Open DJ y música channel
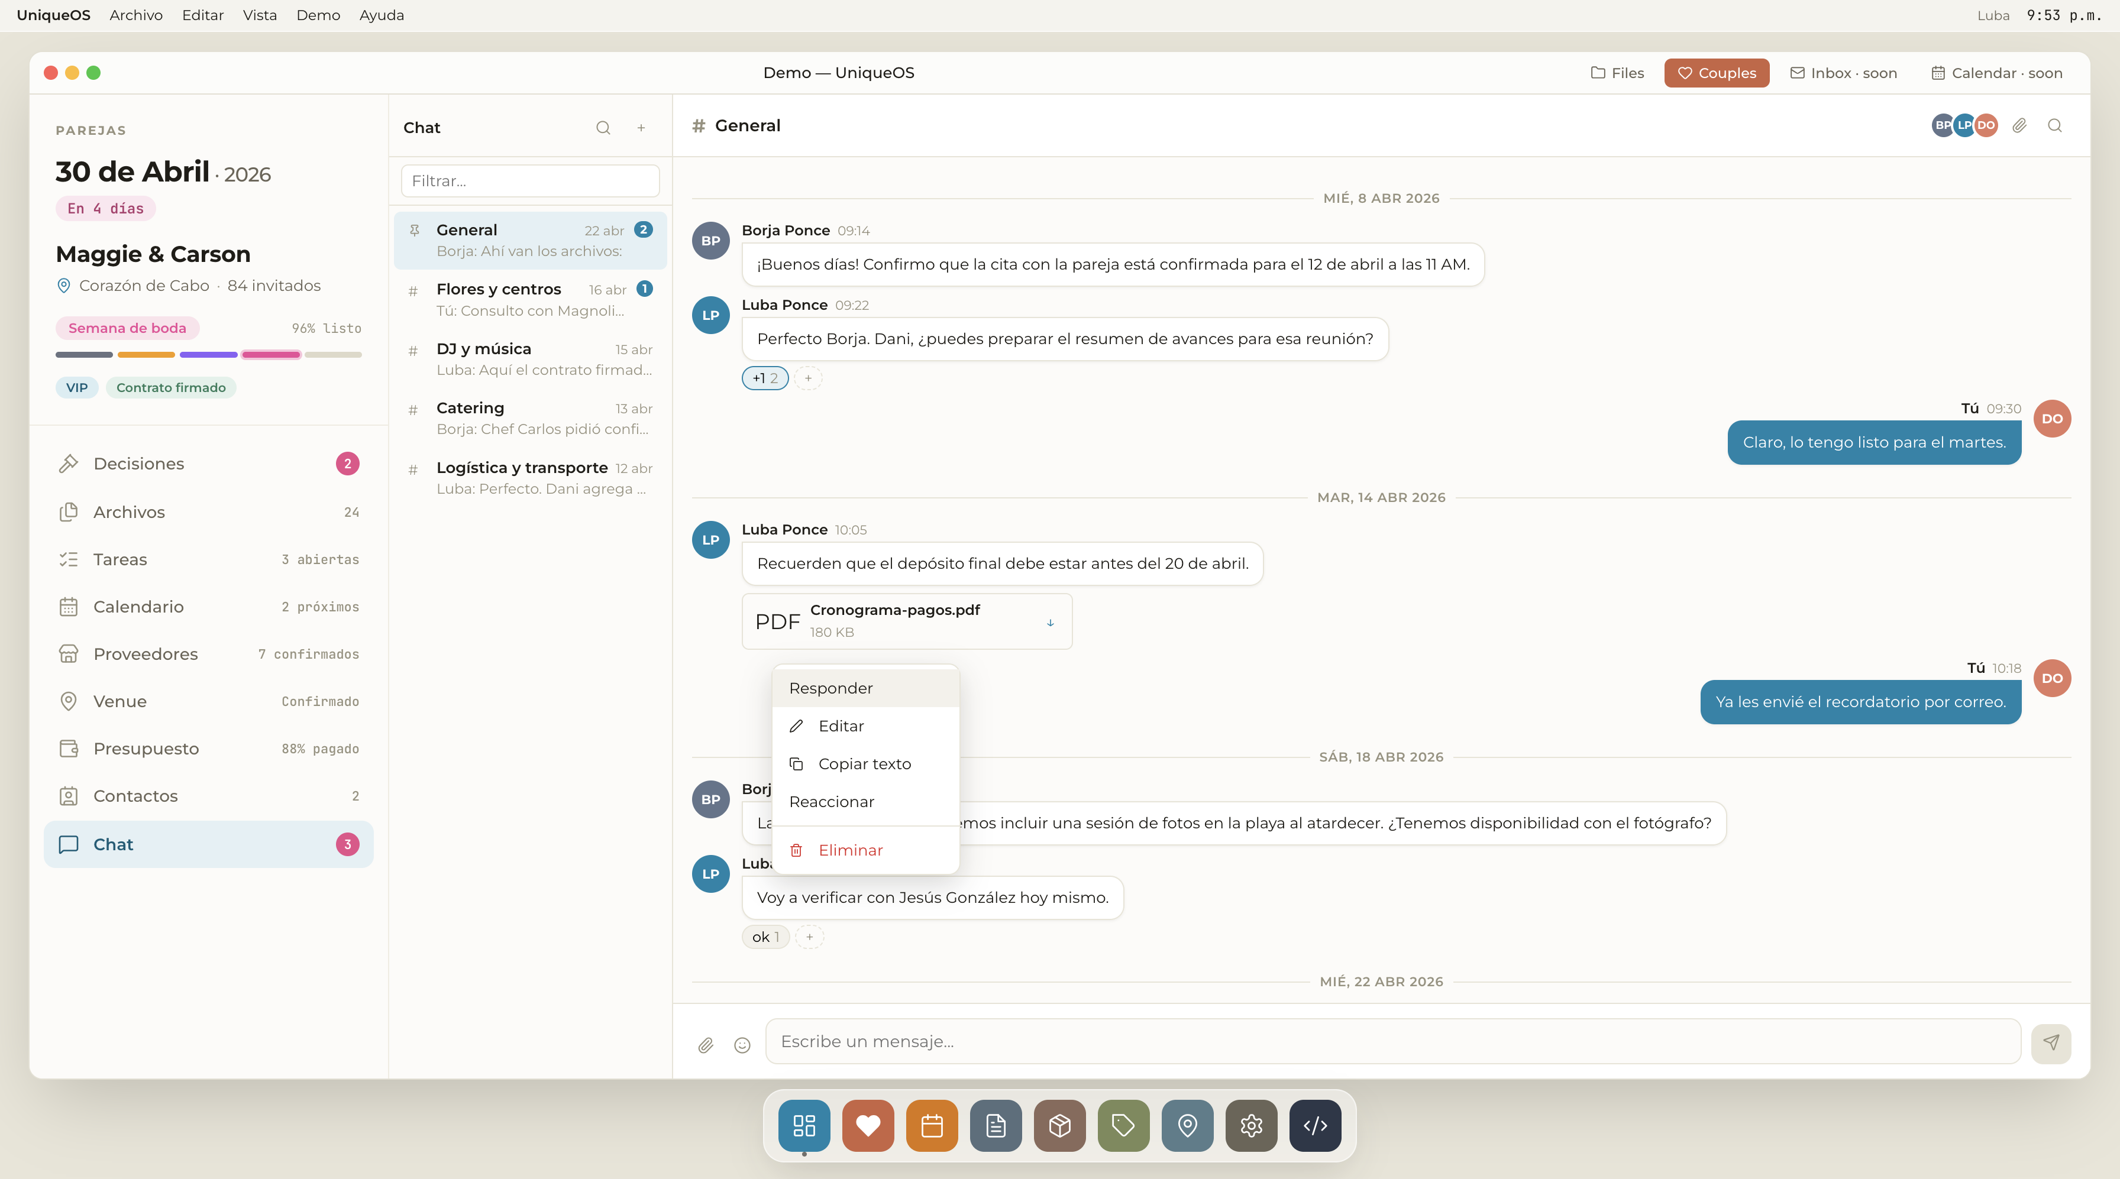 tap(530, 359)
